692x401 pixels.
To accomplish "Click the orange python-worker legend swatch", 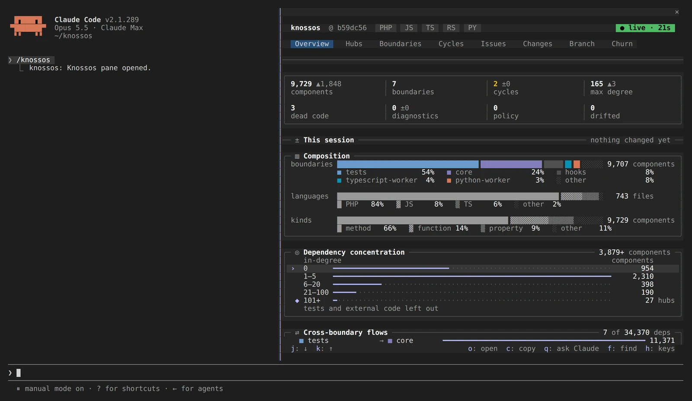I will 449,180.
